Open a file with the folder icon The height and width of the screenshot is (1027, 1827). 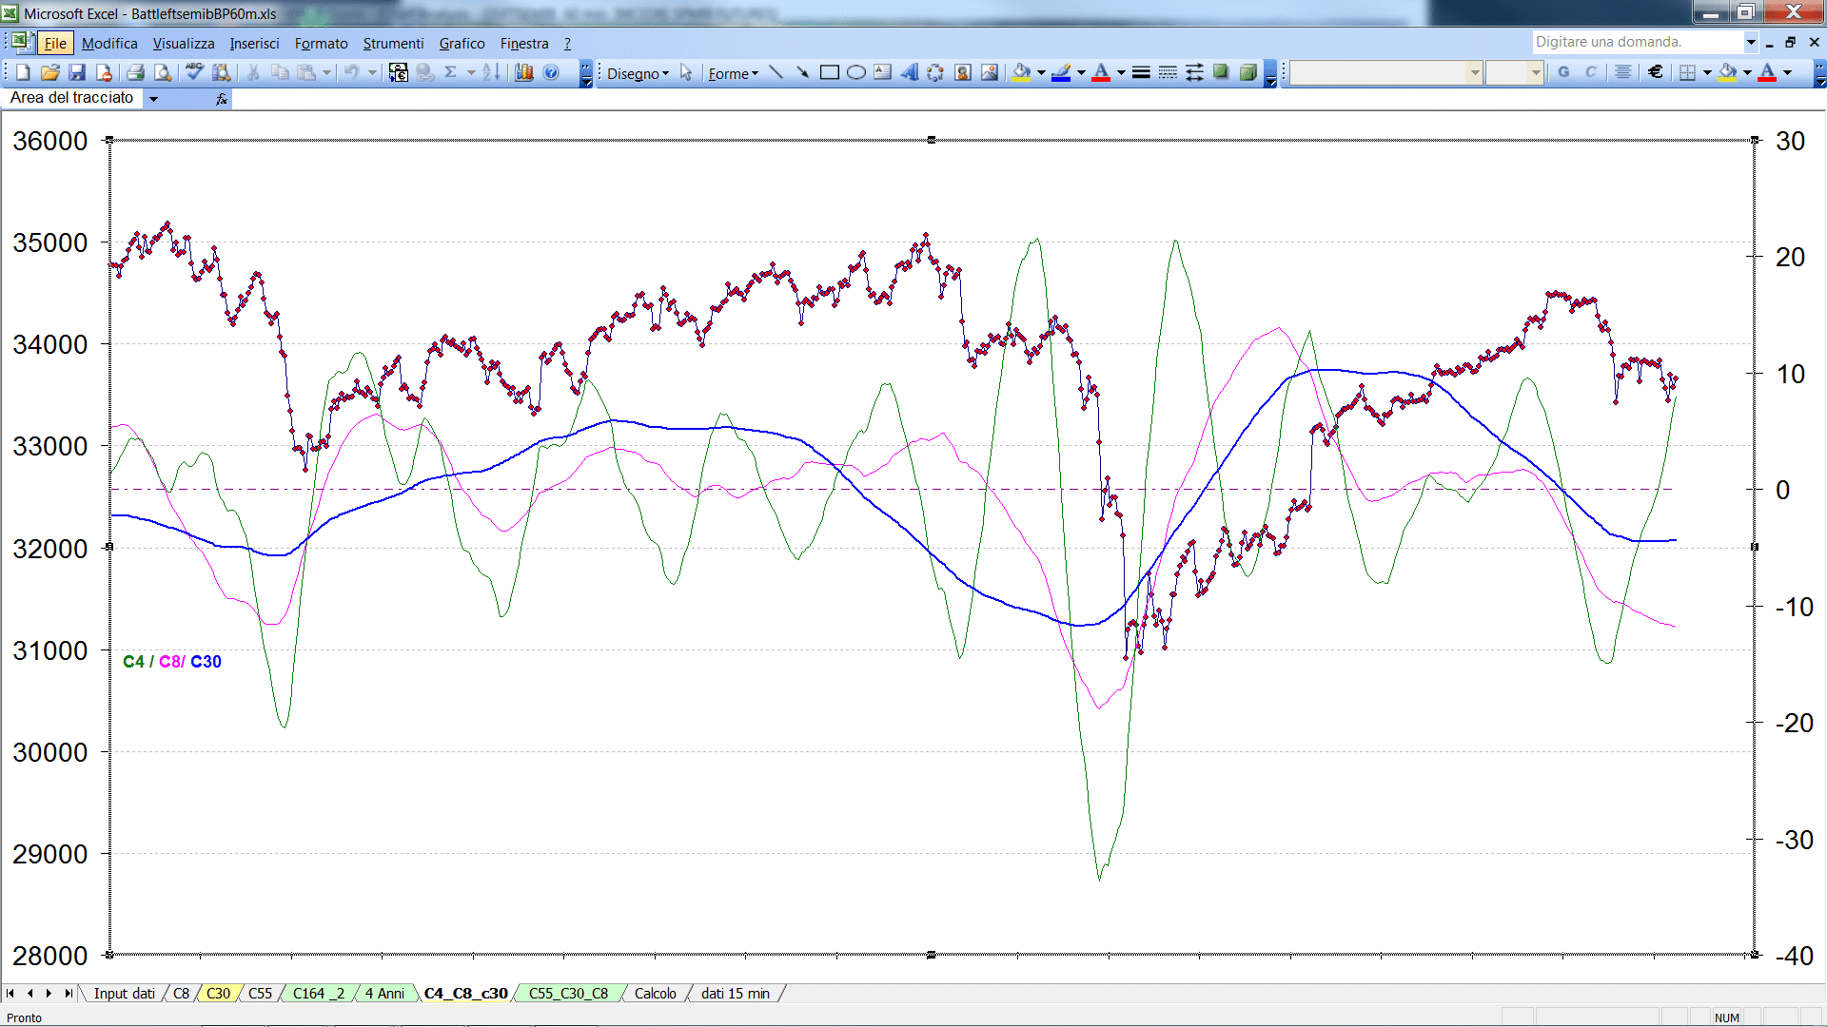50,72
